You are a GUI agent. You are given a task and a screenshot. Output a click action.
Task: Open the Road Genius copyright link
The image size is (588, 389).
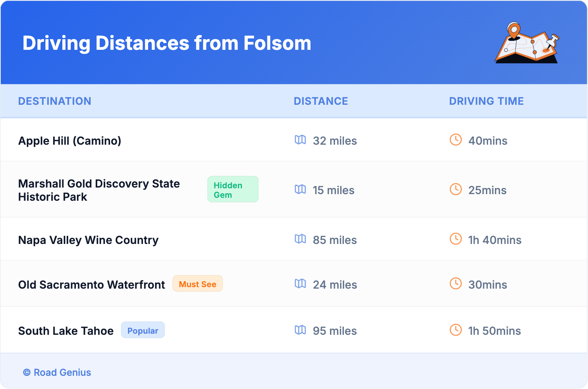point(57,373)
